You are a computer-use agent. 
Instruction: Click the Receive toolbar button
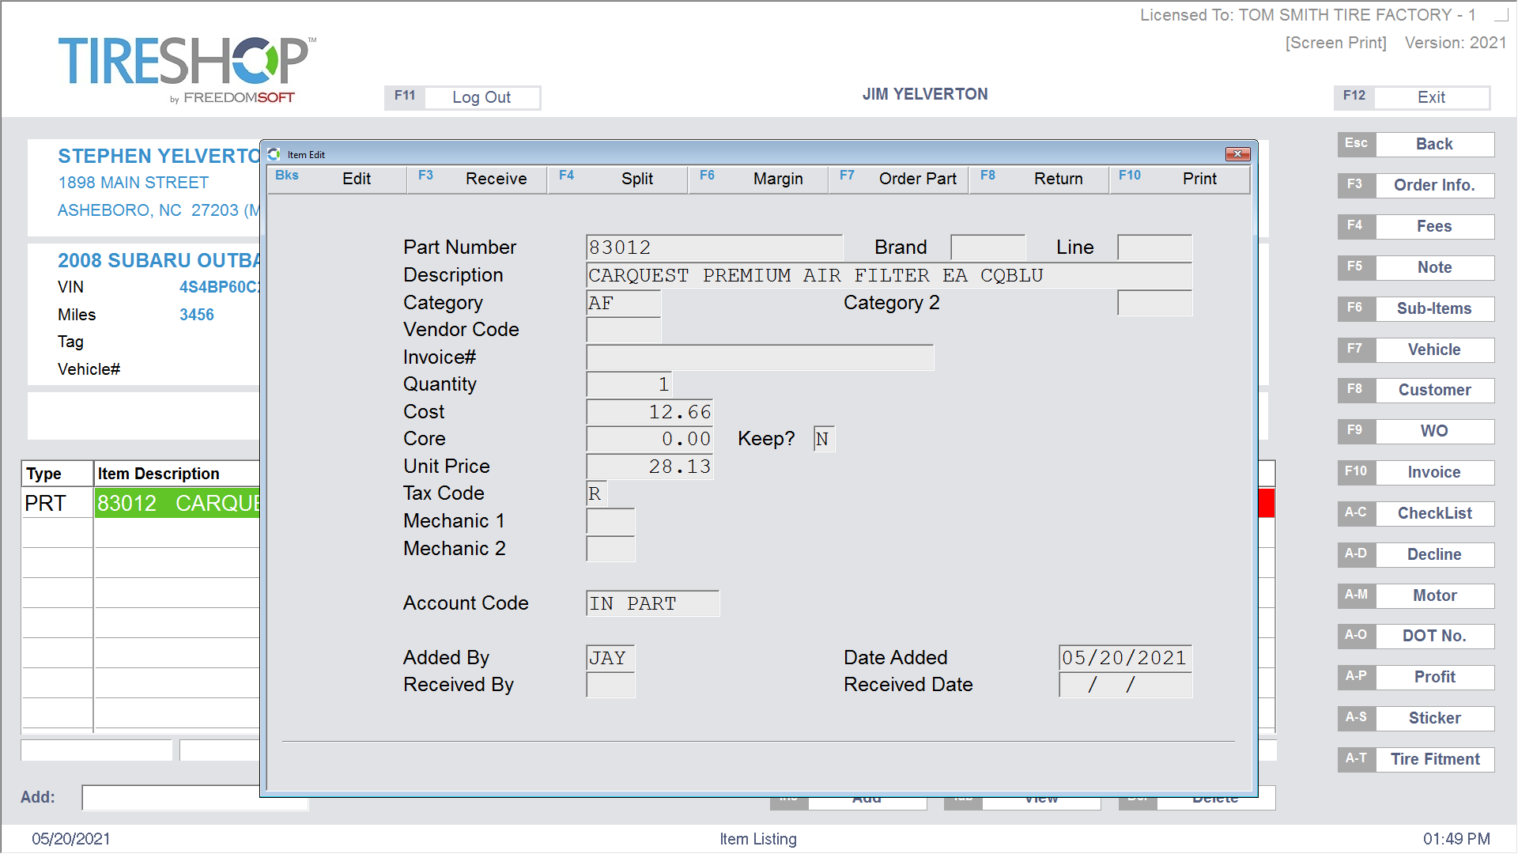click(478, 179)
